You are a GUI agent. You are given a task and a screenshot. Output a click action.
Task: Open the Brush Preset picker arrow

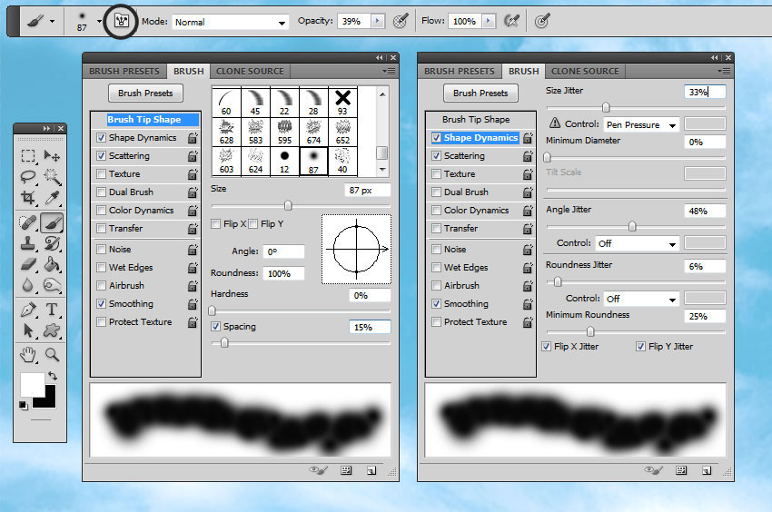pyautogui.click(x=99, y=21)
